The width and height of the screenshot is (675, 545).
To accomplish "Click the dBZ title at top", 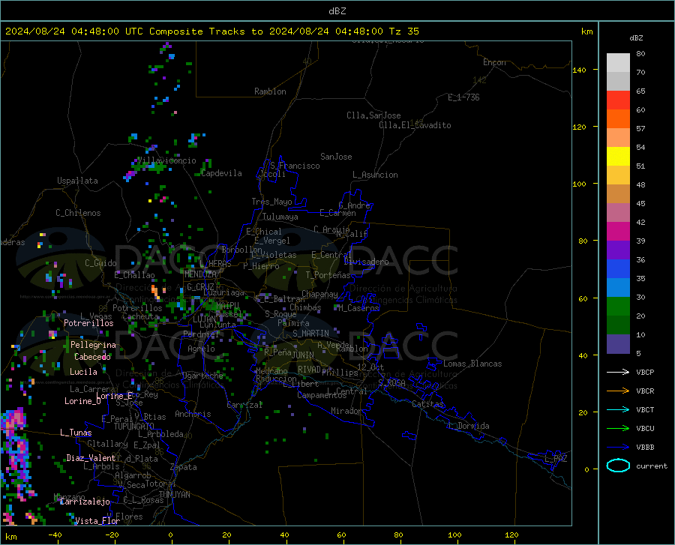I will click(x=337, y=10).
